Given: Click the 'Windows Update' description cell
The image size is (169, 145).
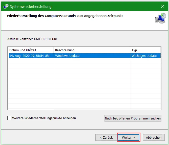Looking at the screenshot, I should (67, 56).
